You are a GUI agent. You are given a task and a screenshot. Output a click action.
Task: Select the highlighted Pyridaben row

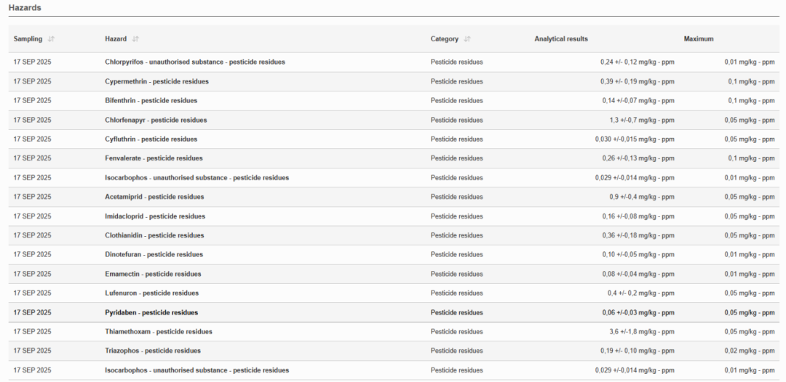tap(151, 312)
